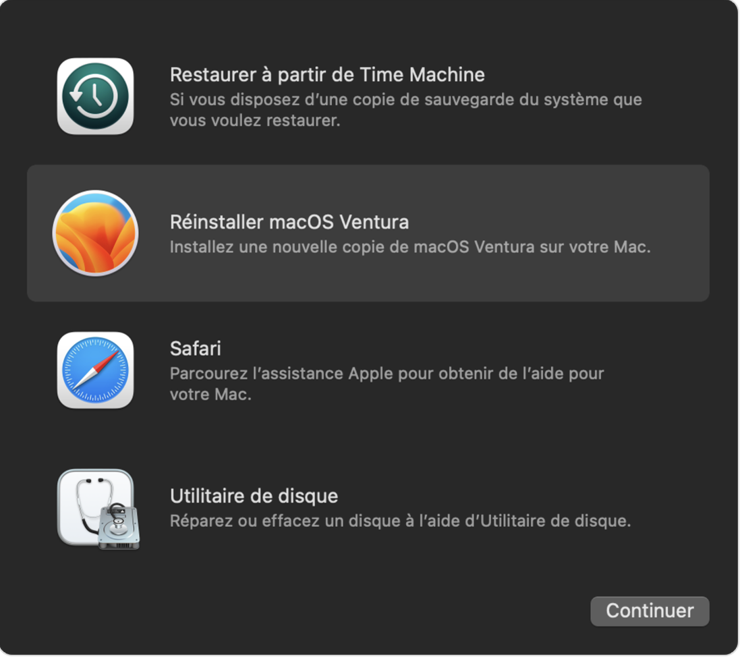Click the Time Machine clock icon
The width and height of the screenshot is (742, 657).
pos(95,96)
